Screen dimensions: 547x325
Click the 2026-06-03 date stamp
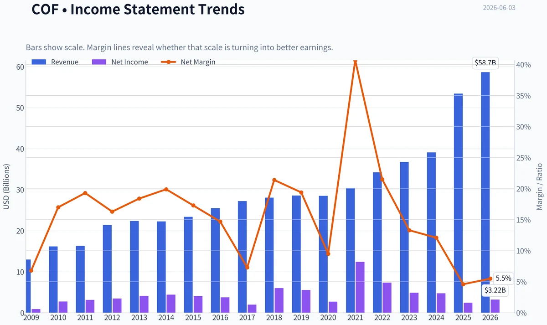499,7
